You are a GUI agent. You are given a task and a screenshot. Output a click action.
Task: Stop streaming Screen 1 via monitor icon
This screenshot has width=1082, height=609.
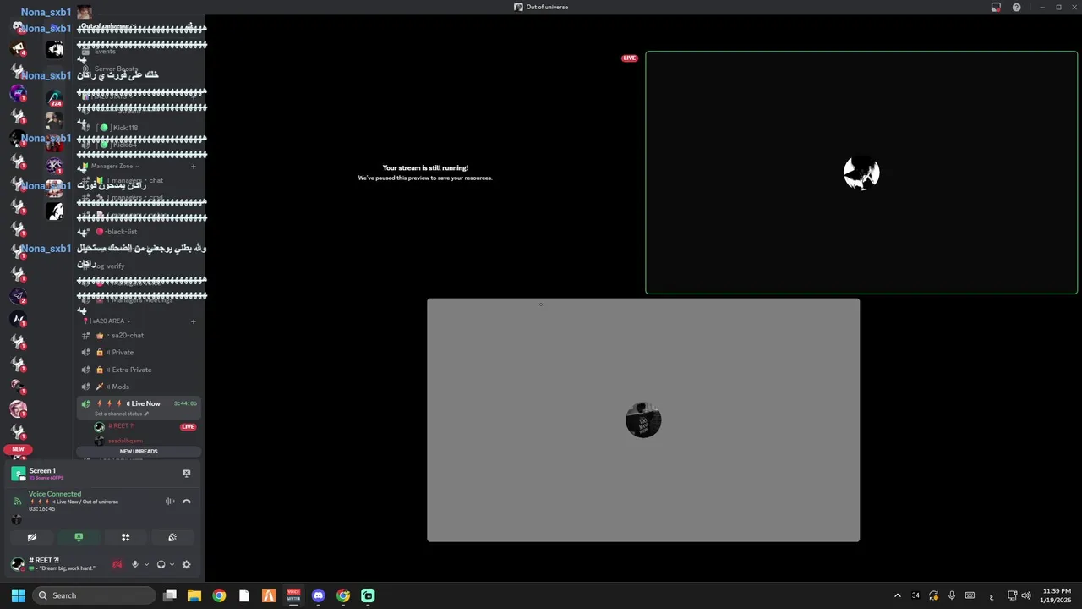(x=187, y=474)
